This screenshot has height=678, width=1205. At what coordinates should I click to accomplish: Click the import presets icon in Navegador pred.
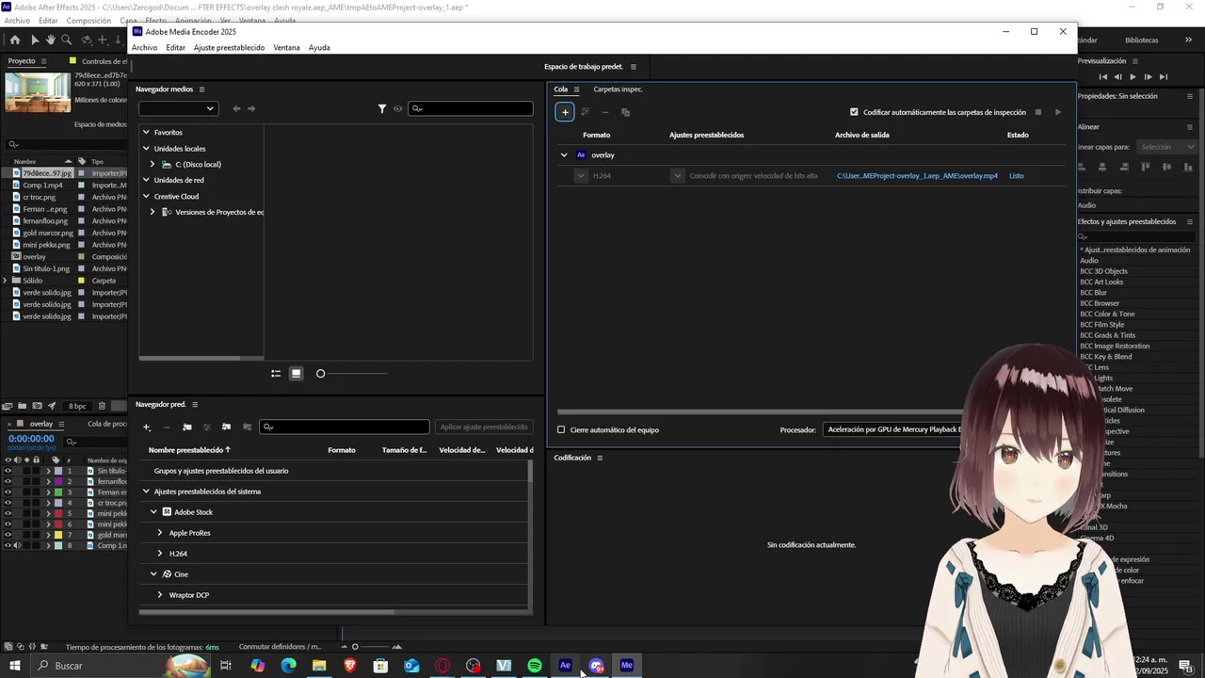coord(226,428)
